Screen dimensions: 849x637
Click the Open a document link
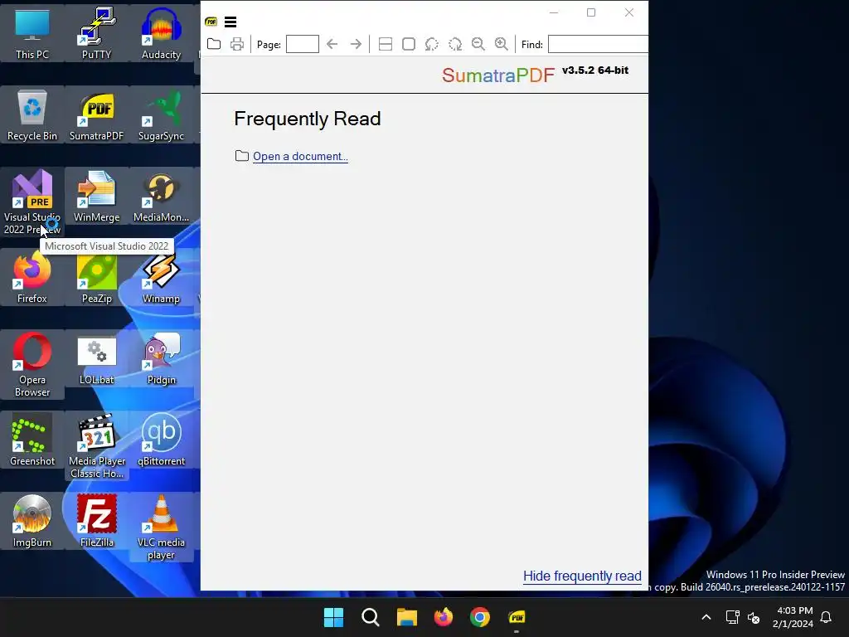pos(300,156)
